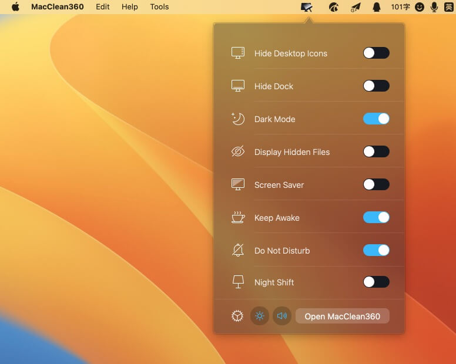Switch on the Screen Saver toggle

click(376, 184)
